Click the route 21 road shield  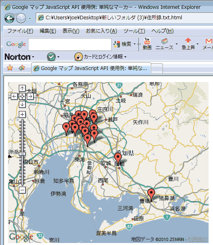[119, 85]
